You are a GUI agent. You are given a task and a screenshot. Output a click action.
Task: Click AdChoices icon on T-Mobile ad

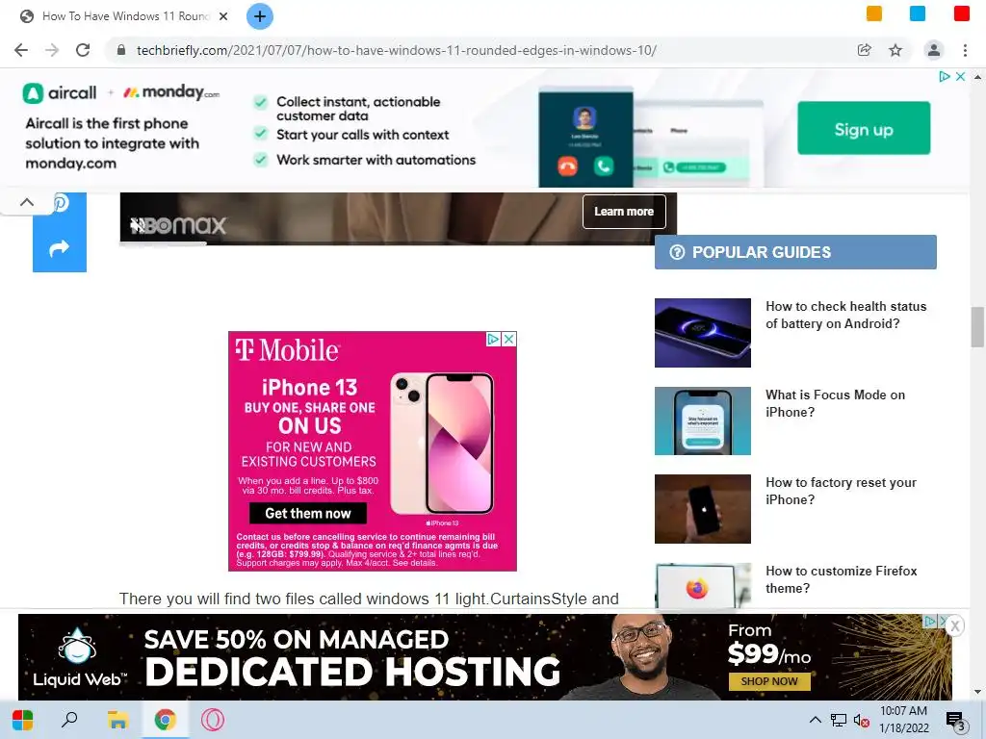click(494, 340)
